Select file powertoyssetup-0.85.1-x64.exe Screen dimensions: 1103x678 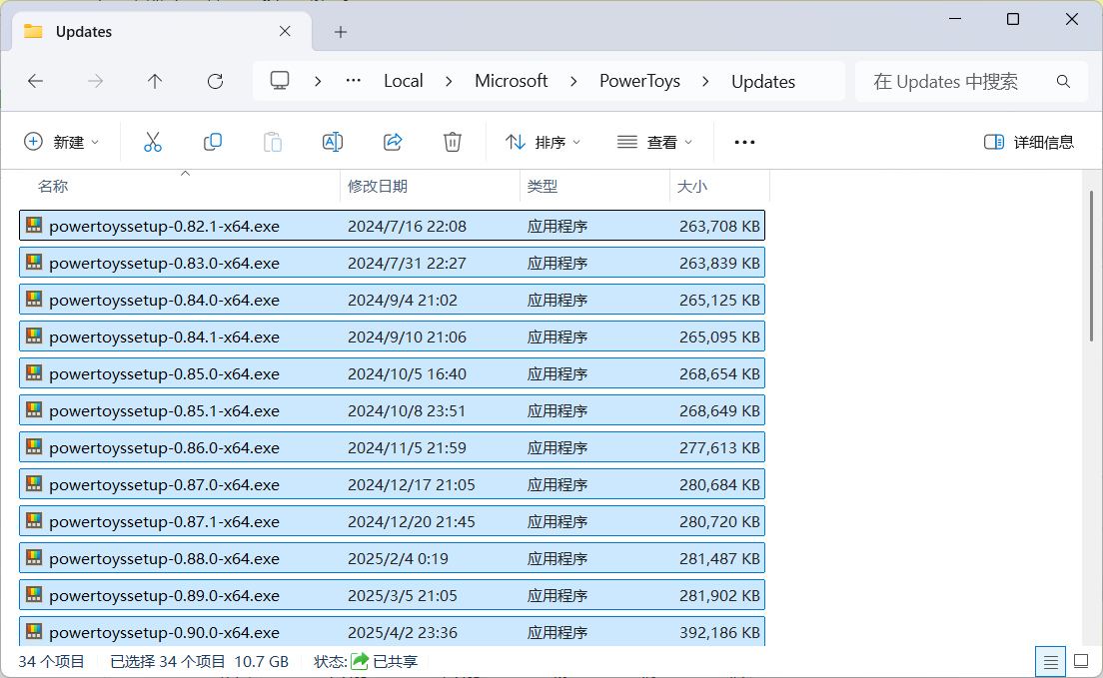tap(393, 410)
